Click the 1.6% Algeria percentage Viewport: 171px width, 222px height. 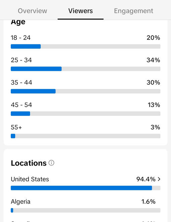148,201
